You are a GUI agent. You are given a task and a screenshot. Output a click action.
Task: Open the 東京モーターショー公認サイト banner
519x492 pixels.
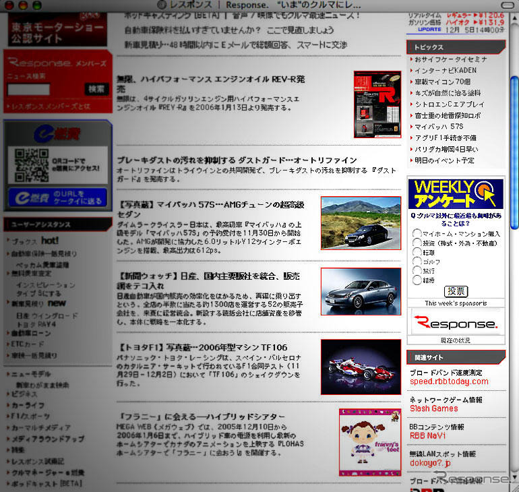click(57, 30)
